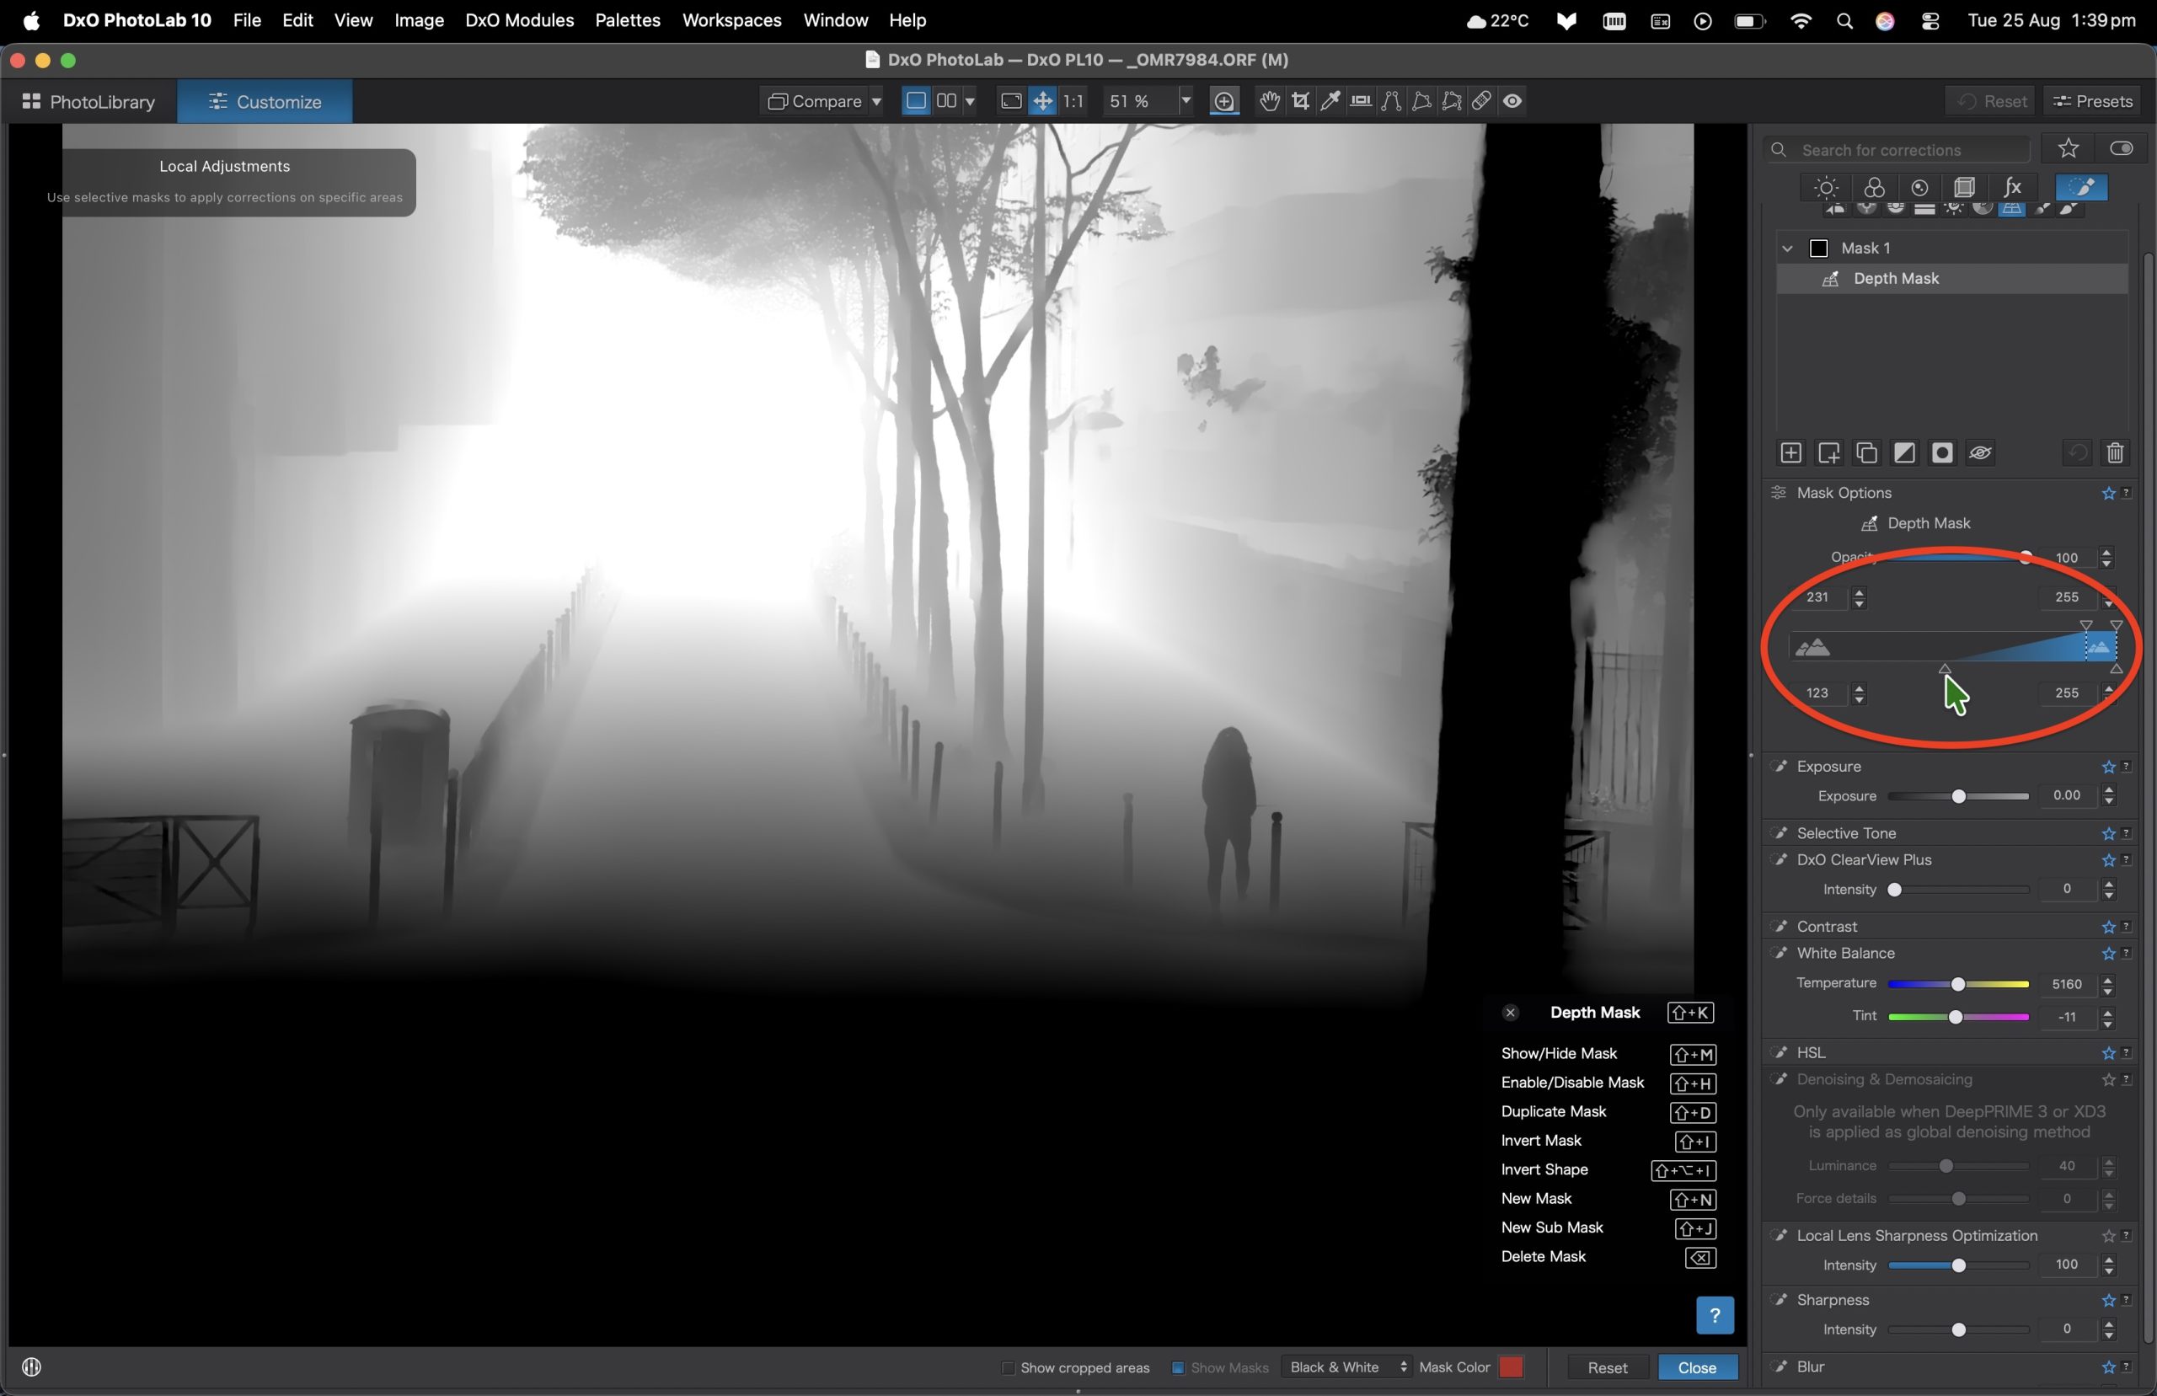Adjust the Exposure slider handle
This screenshot has width=2157, height=1396.
(1958, 797)
